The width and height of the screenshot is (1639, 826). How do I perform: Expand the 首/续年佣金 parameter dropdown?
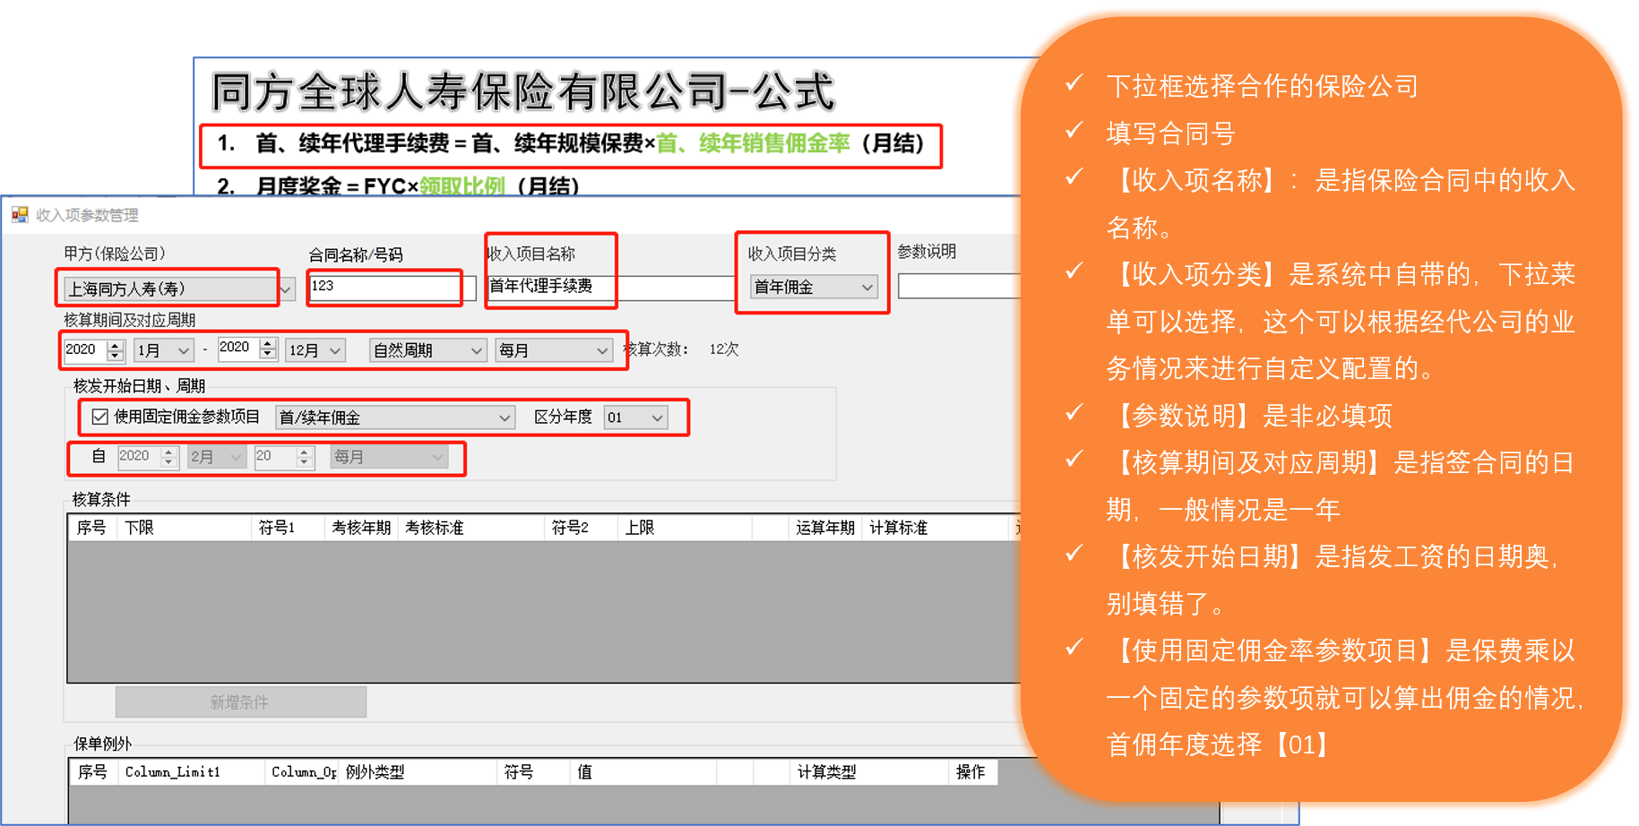pyautogui.click(x=505, y=418)
